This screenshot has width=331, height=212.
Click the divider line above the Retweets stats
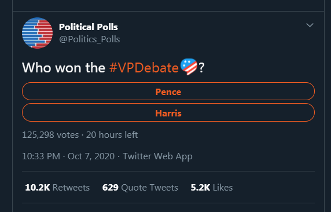[168, 171]
